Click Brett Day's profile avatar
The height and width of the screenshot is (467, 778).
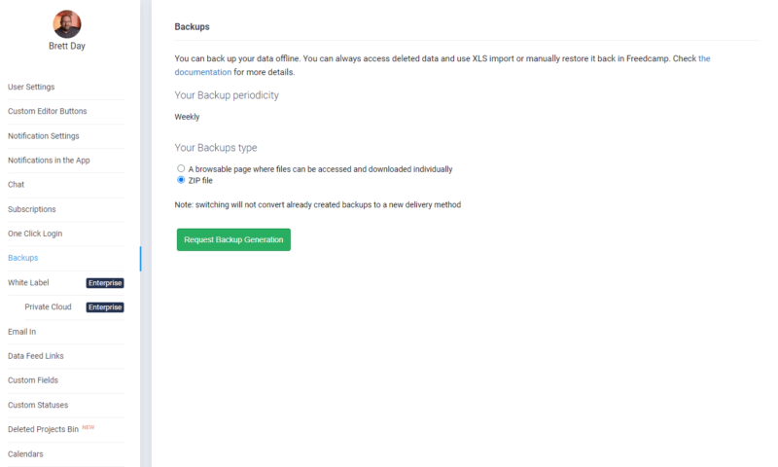tap(67, 23)
